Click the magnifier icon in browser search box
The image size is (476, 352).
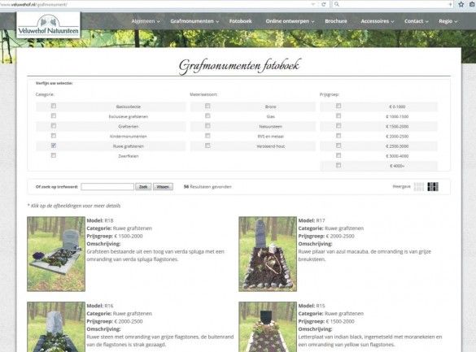(337, 4)
